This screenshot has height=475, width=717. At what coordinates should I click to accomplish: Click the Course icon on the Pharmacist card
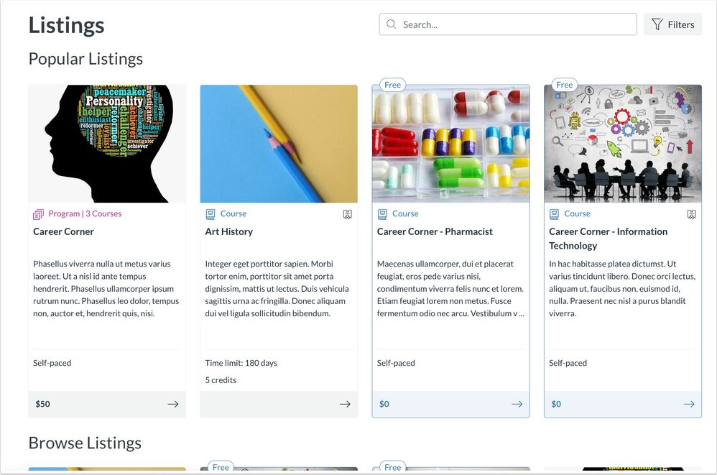pyautogui.click(x=382, y=213)
